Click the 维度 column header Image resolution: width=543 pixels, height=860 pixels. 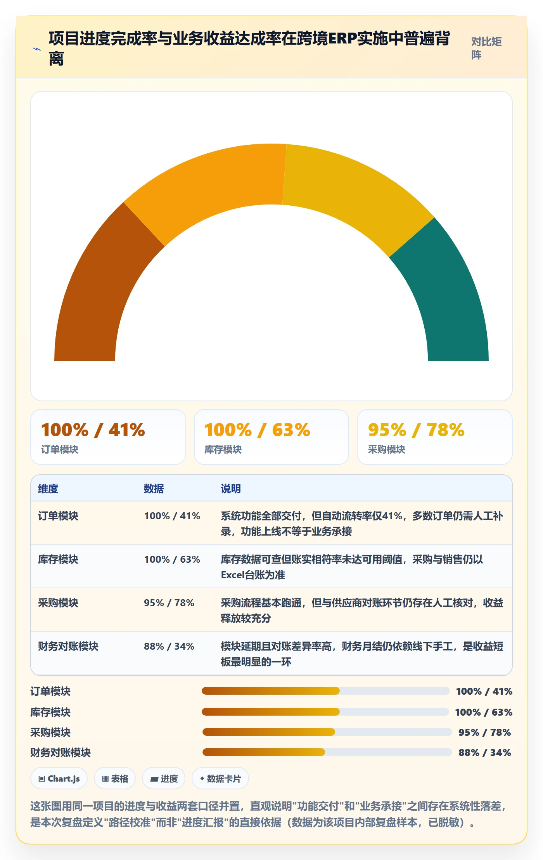(x=48, y=489)
